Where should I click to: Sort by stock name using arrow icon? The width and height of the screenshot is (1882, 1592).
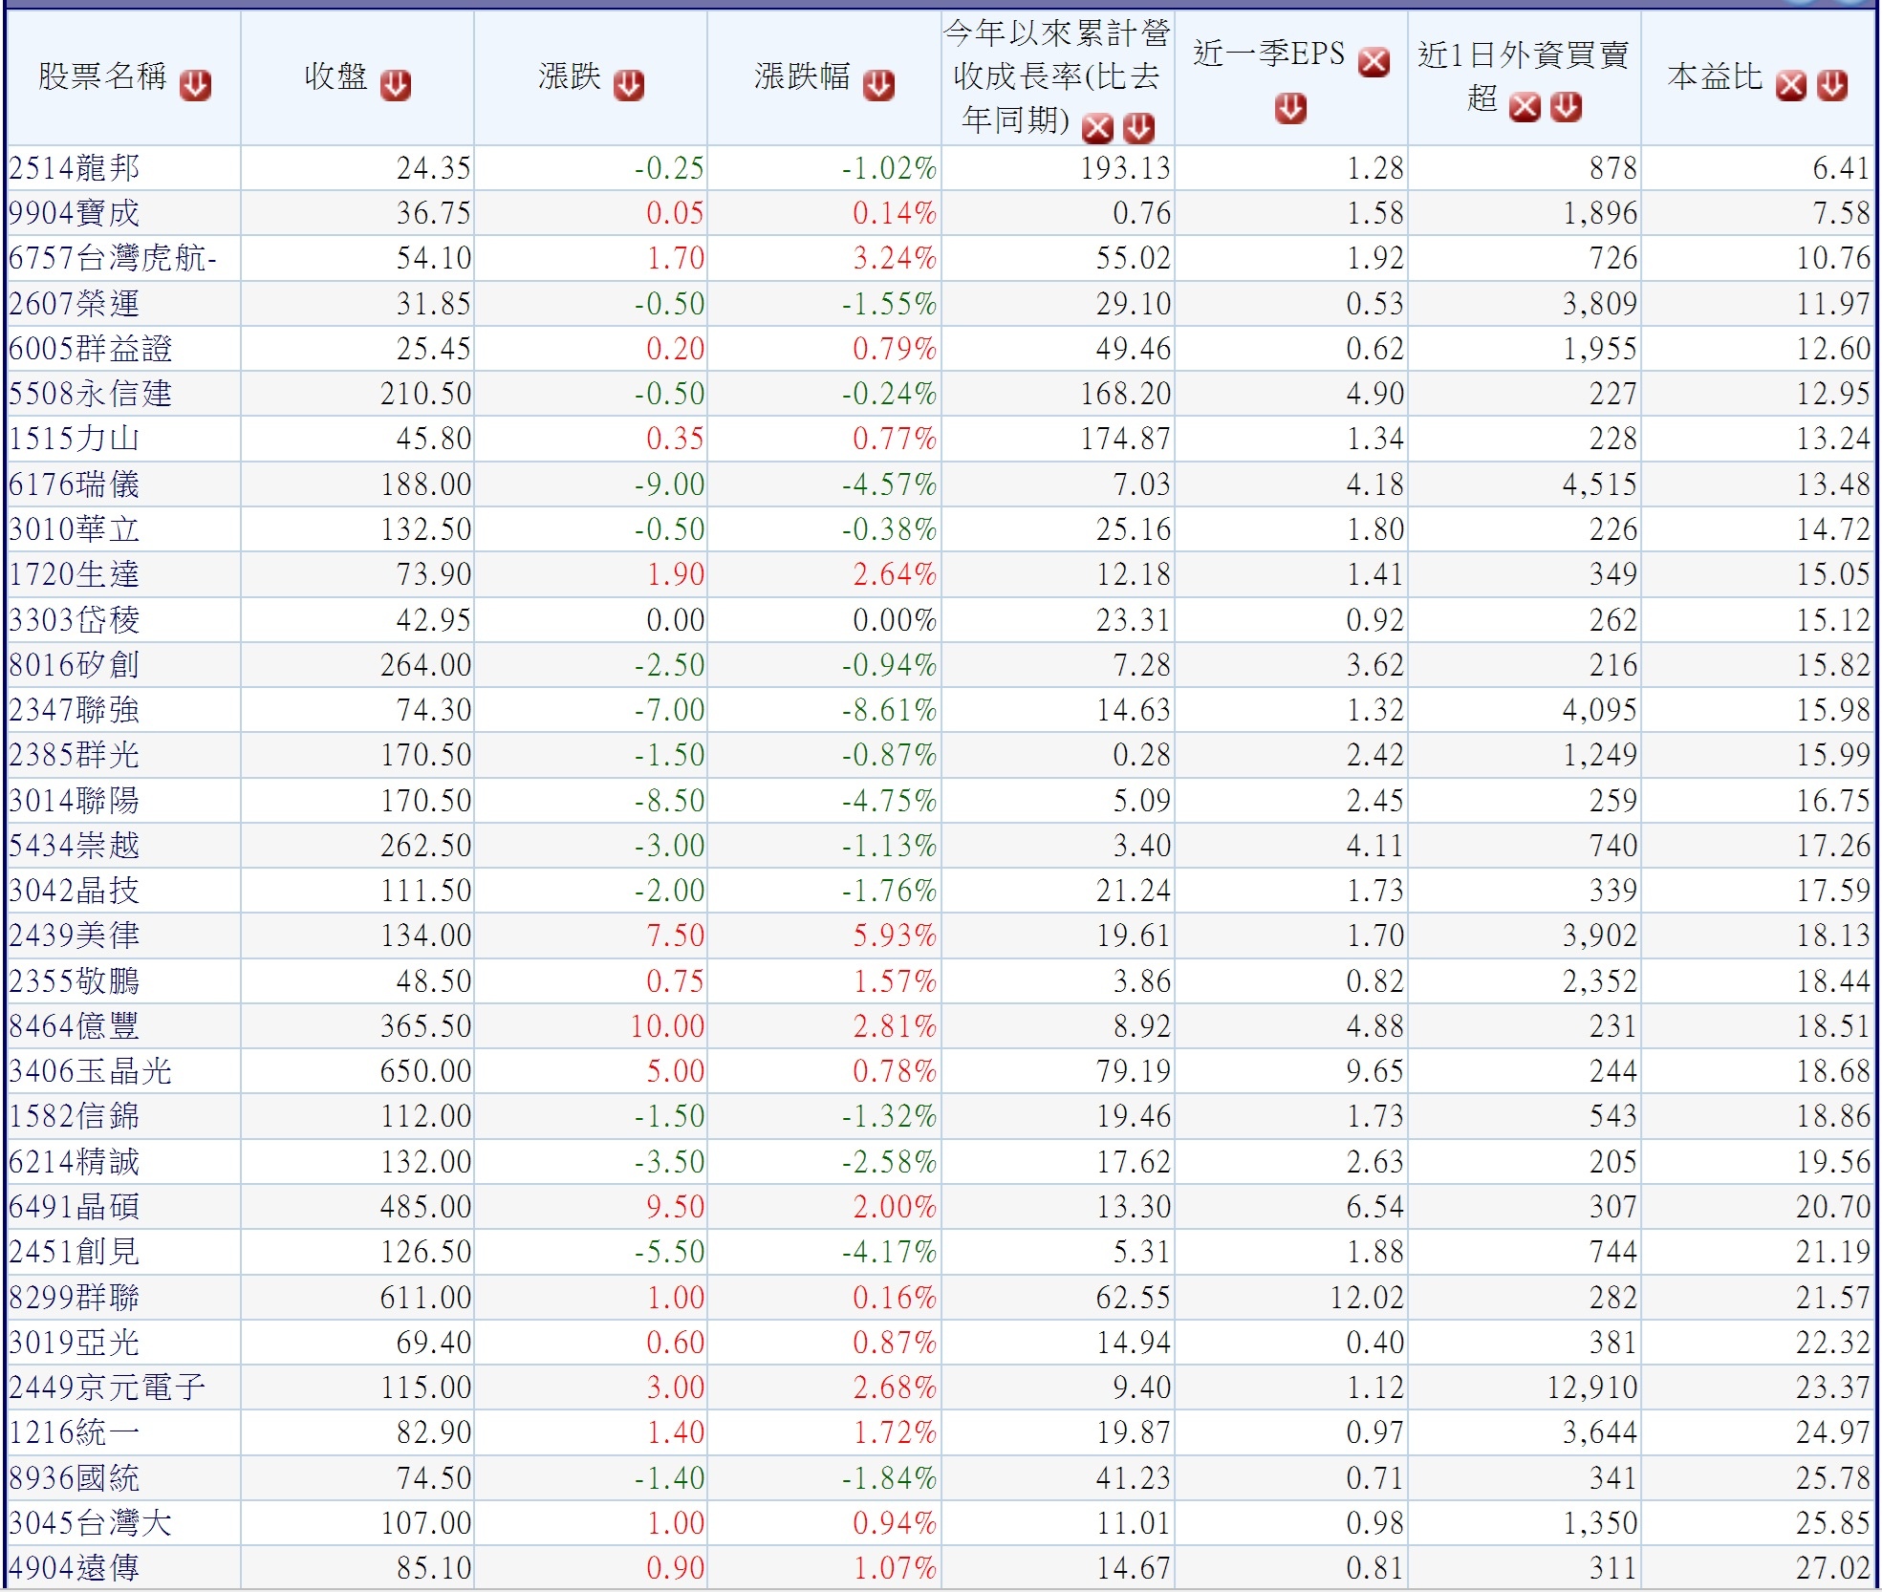pos(195,85)
